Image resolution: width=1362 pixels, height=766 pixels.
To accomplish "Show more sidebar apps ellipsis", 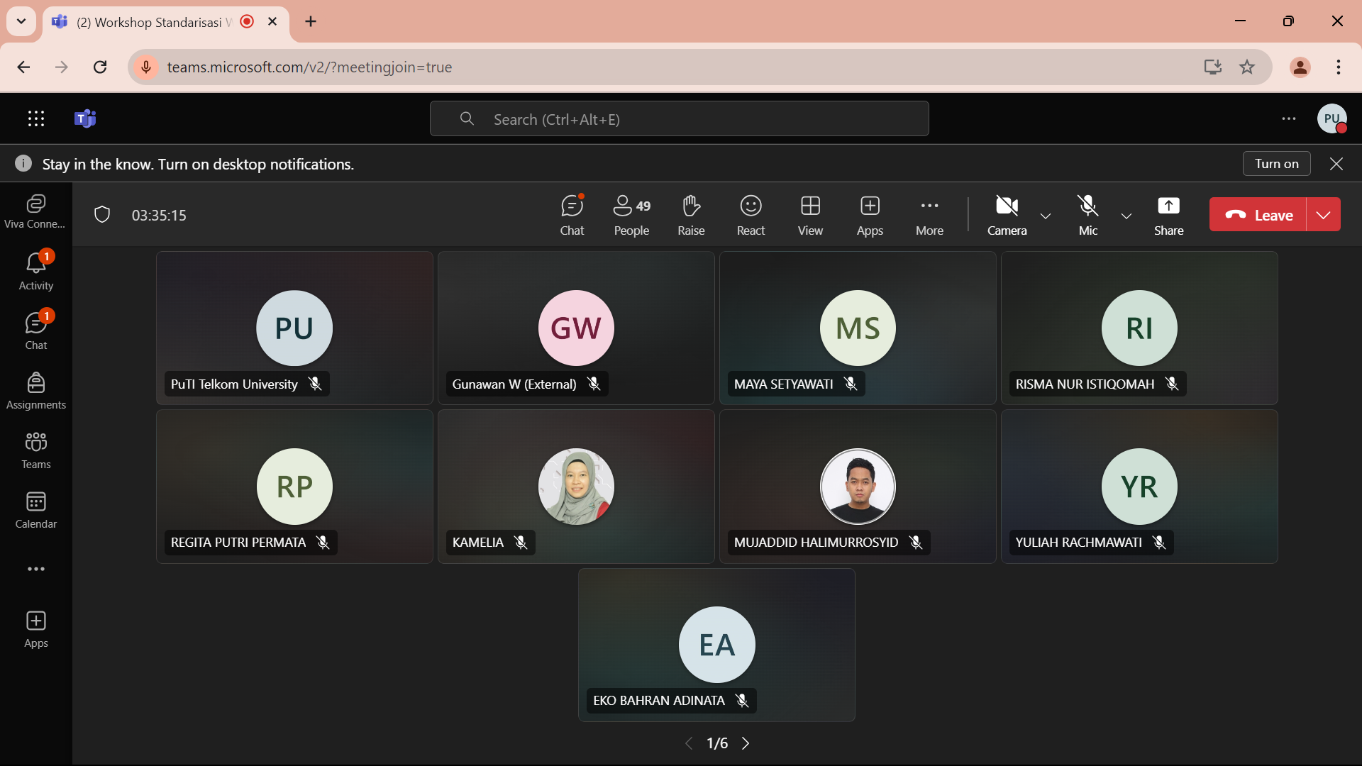I will click(x=35, y=569).
